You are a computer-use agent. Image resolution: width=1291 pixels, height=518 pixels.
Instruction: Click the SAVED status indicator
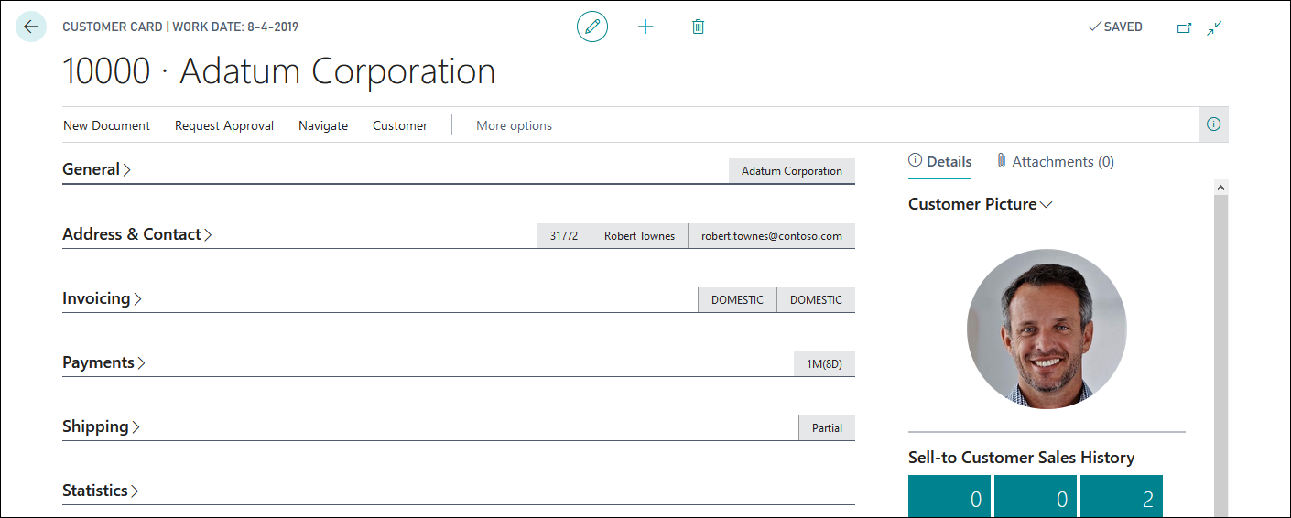[1115, 27]
